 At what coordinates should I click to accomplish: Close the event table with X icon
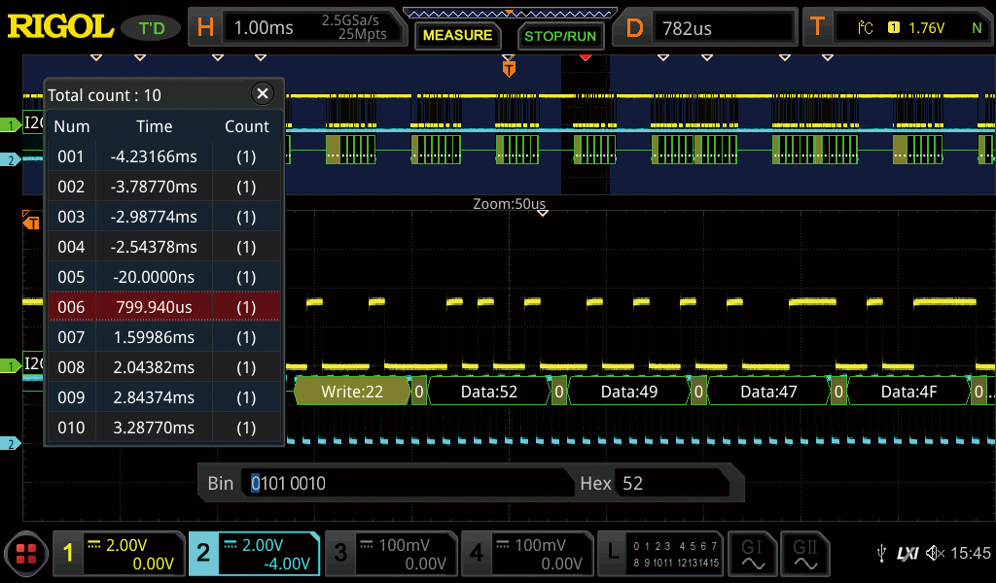pyautogui.click(x=262, y=93)
